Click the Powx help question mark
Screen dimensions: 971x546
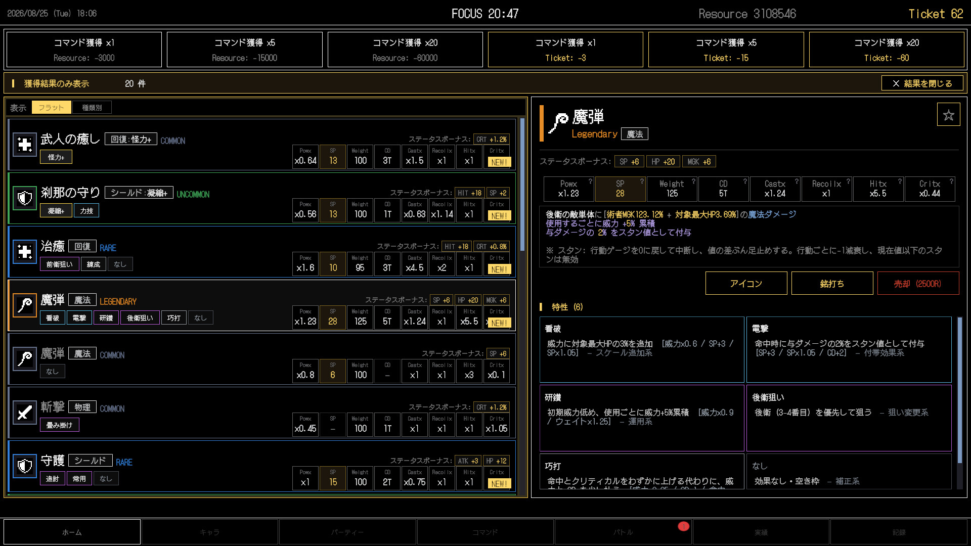pyautogui.click(x=590, y=181)
